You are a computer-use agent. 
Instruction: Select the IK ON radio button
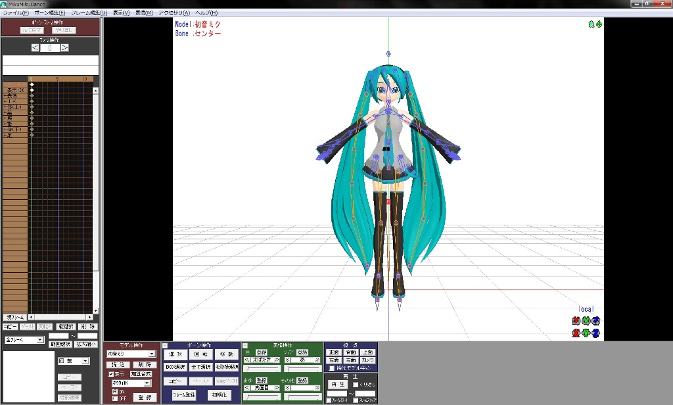[x=114, y=392]
